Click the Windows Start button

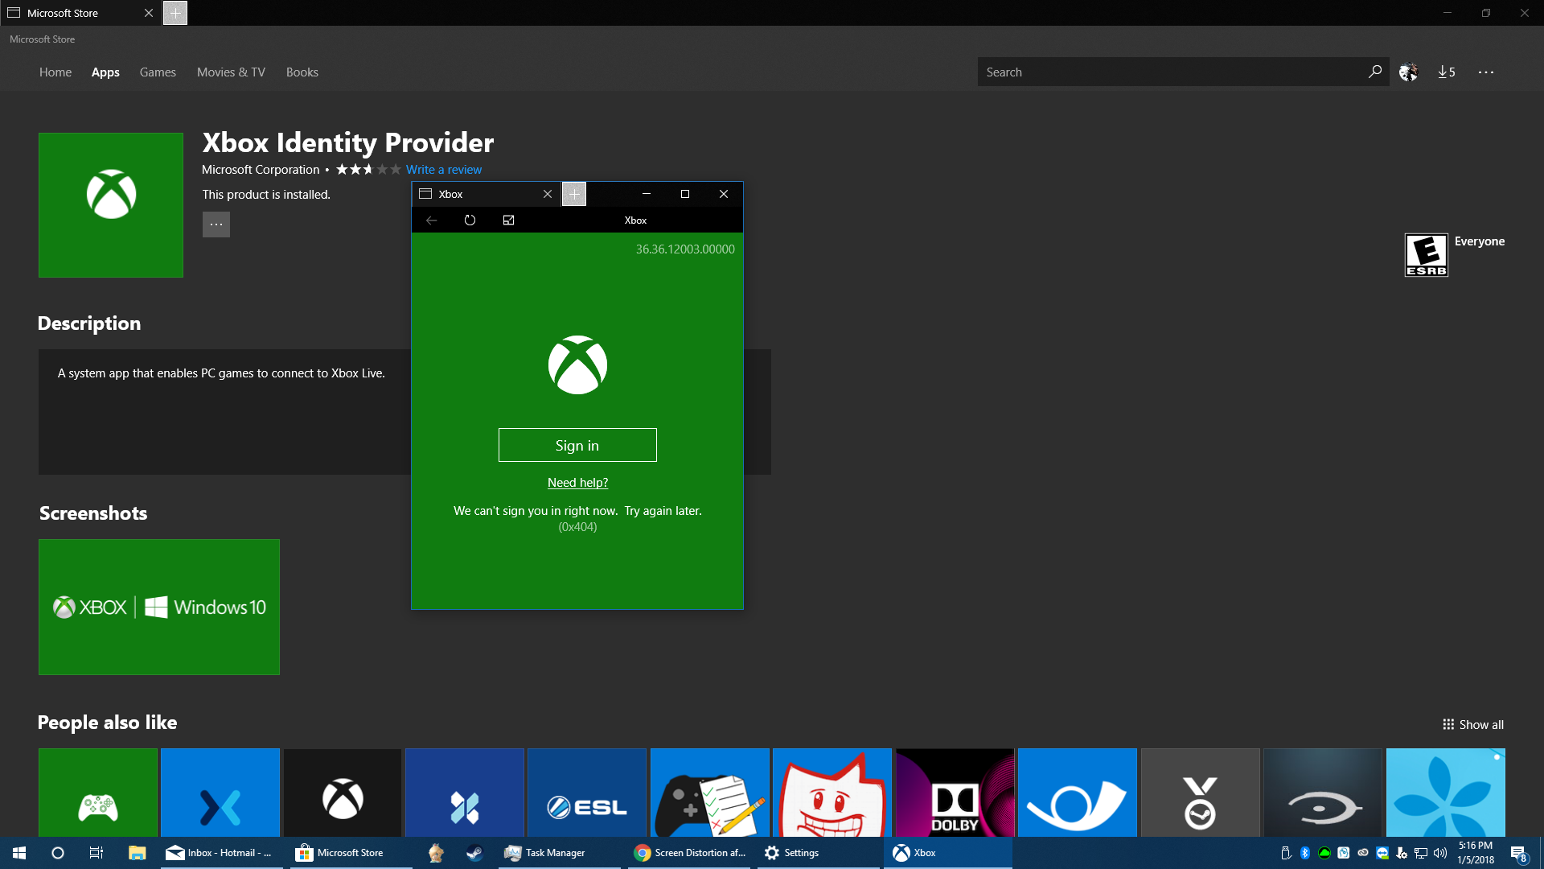19,853
